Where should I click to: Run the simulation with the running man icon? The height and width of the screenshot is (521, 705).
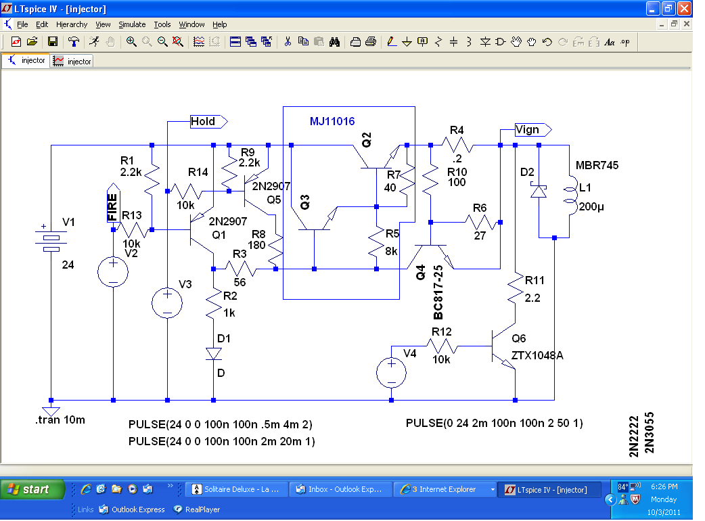(94, 42)
